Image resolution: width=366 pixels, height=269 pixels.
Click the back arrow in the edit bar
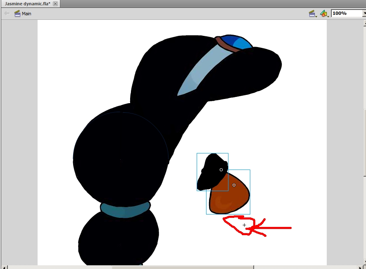coord(7,14)
